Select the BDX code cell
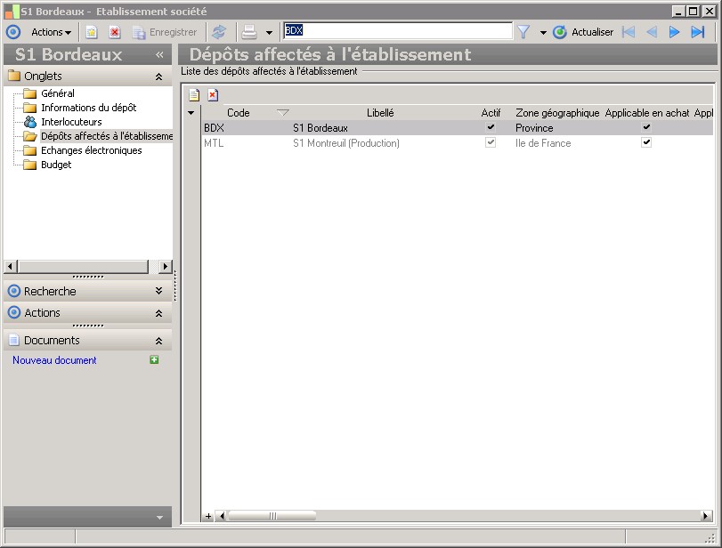722x548 pixels. click(215, 128)
